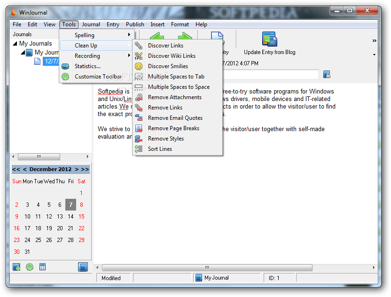Click the Multiple Spaces to Tab icon
This screenshot has width=391, height=297.
coord(139,77)
